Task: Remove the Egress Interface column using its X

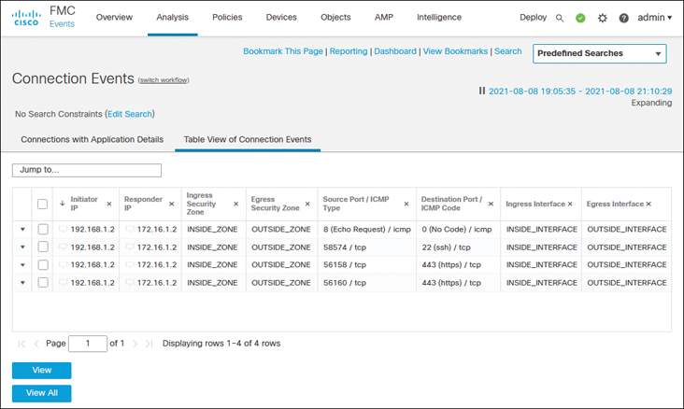Action: click(x=648, y=204)
